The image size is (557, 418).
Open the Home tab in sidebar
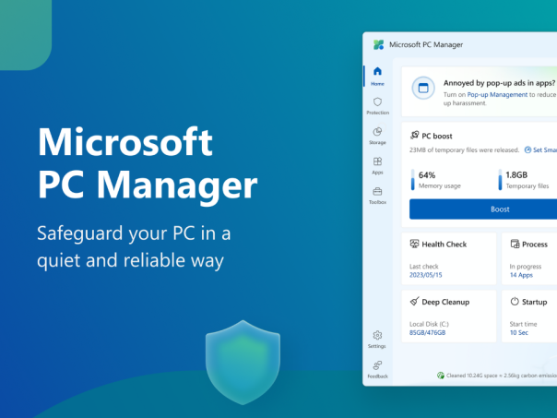click(x=377, y=76)
